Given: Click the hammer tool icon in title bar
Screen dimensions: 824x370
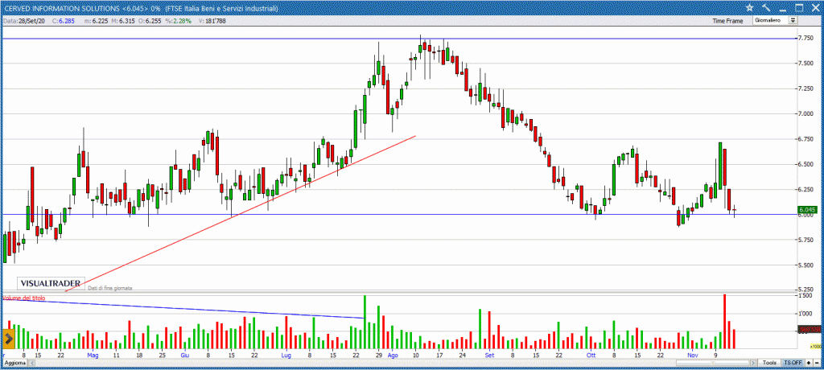Looking at the screenshot, I should (766, 7).
